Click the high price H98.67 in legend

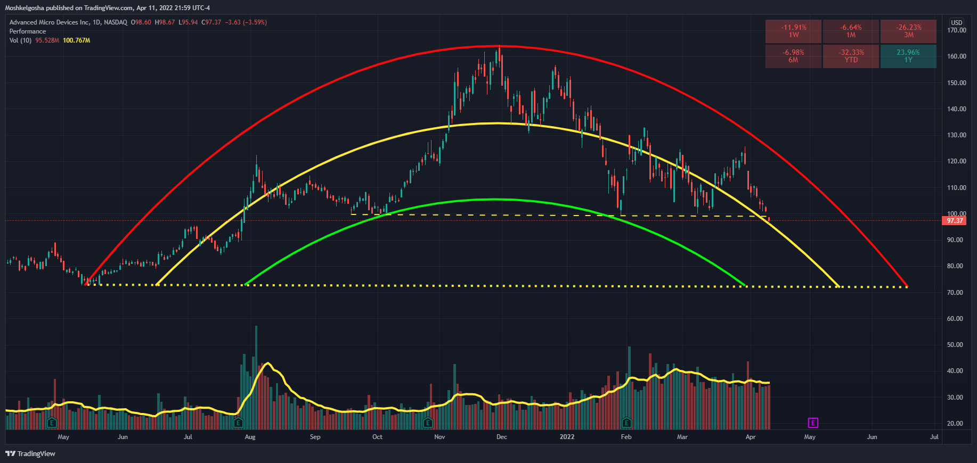point(165,22)
